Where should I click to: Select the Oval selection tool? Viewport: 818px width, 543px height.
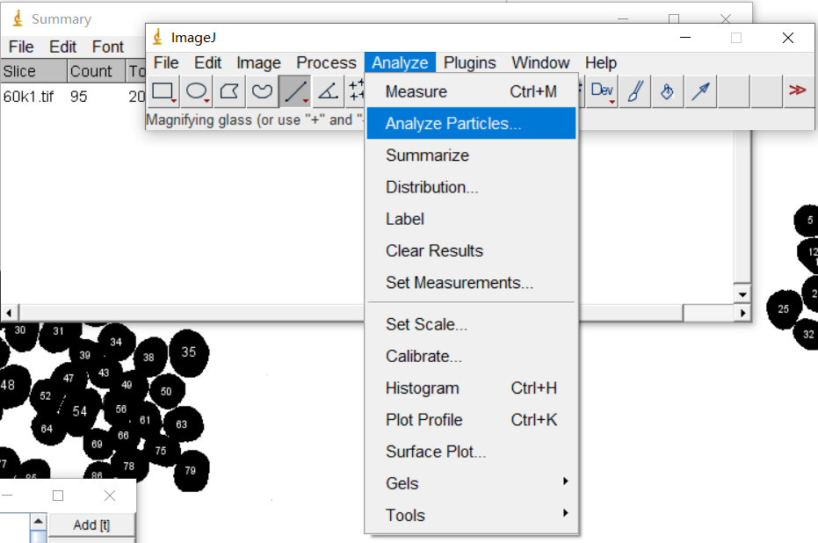click(197, 91)
